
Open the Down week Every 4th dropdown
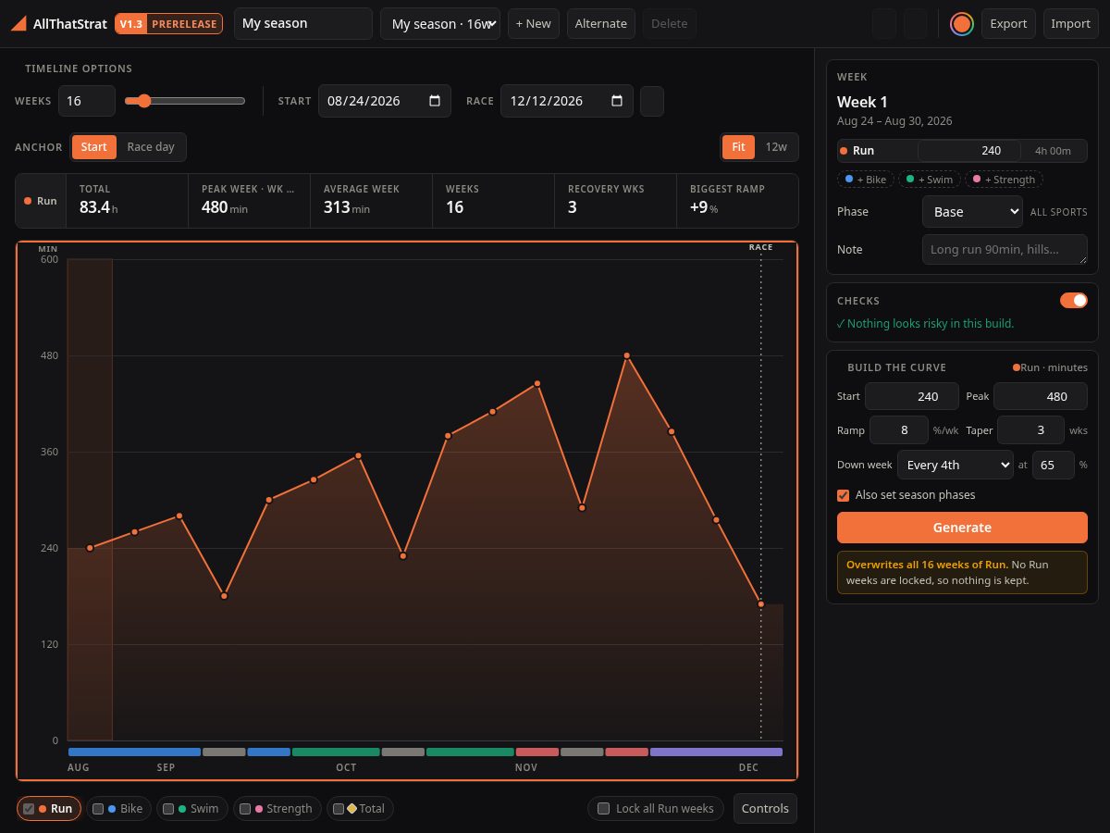pyautogui.click(x=955, y=465)
